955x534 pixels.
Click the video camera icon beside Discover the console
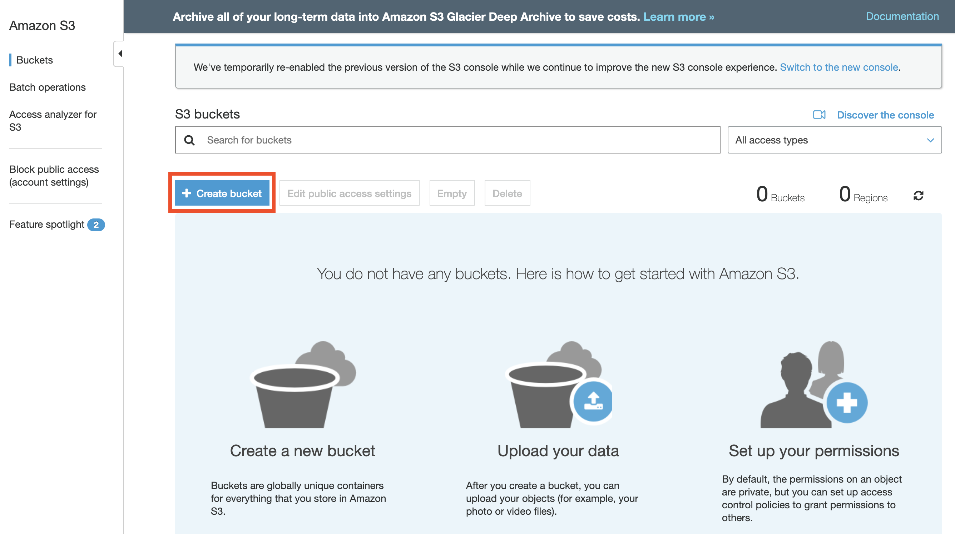point(818,115)
